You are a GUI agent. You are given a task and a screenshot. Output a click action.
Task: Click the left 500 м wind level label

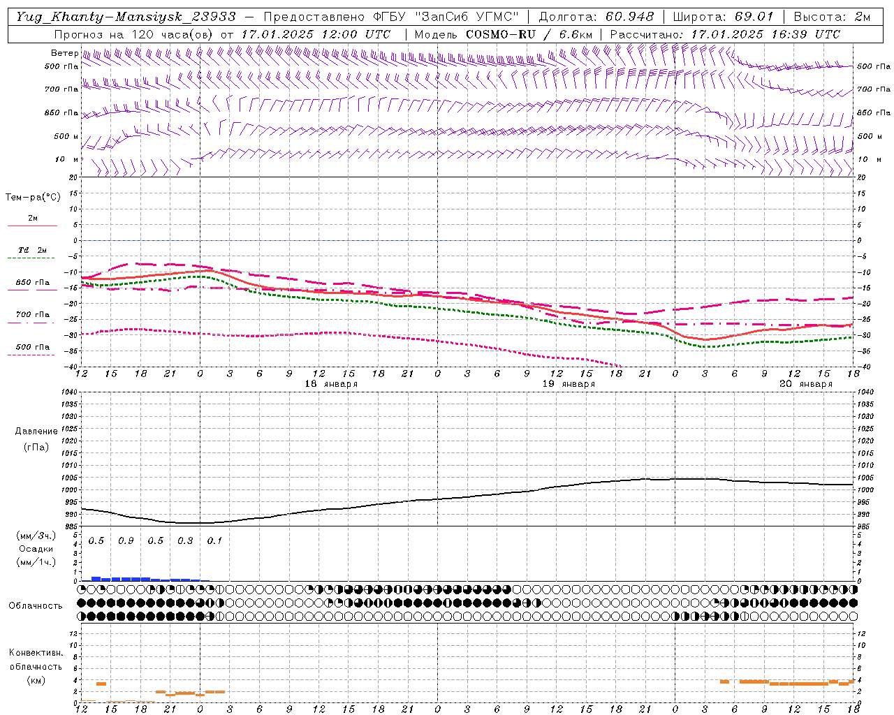[x=66, y=136]
